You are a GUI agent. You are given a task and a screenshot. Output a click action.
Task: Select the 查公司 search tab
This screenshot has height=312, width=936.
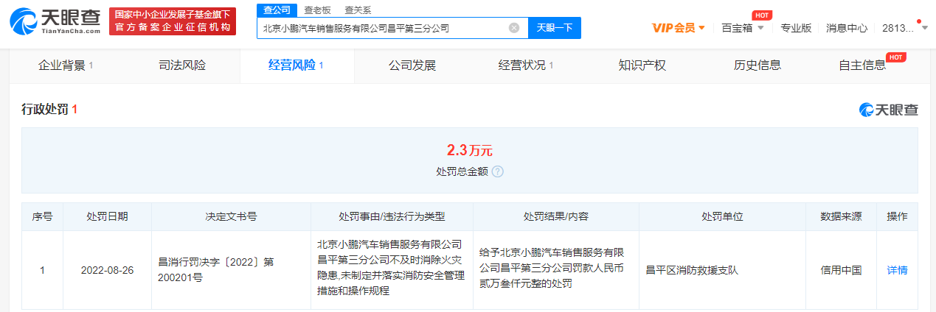coord(277,10)
